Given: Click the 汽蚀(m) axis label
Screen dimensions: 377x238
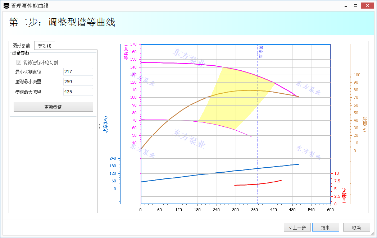Looking at the screenshot, I should pyautogui.click(x=344, y=196).
